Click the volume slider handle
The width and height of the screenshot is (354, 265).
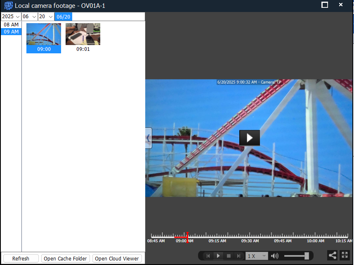click(307, 256)
